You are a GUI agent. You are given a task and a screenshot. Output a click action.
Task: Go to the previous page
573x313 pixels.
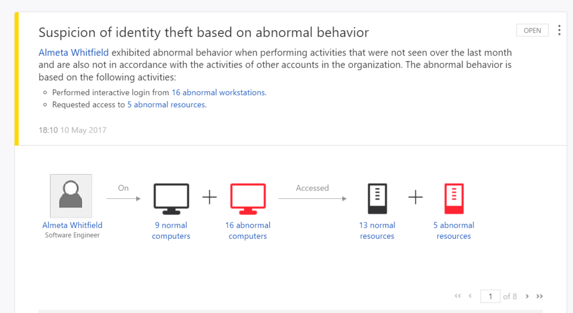pyautogui.click(x=470, y=296)
